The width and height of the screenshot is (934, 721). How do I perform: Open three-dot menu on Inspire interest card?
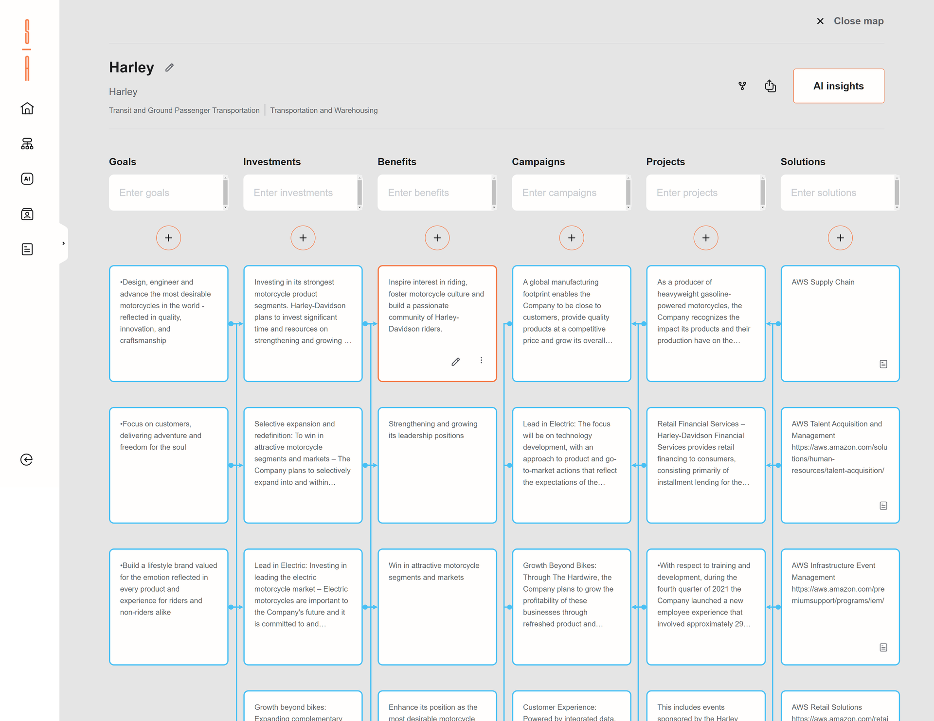coord(481,360)
